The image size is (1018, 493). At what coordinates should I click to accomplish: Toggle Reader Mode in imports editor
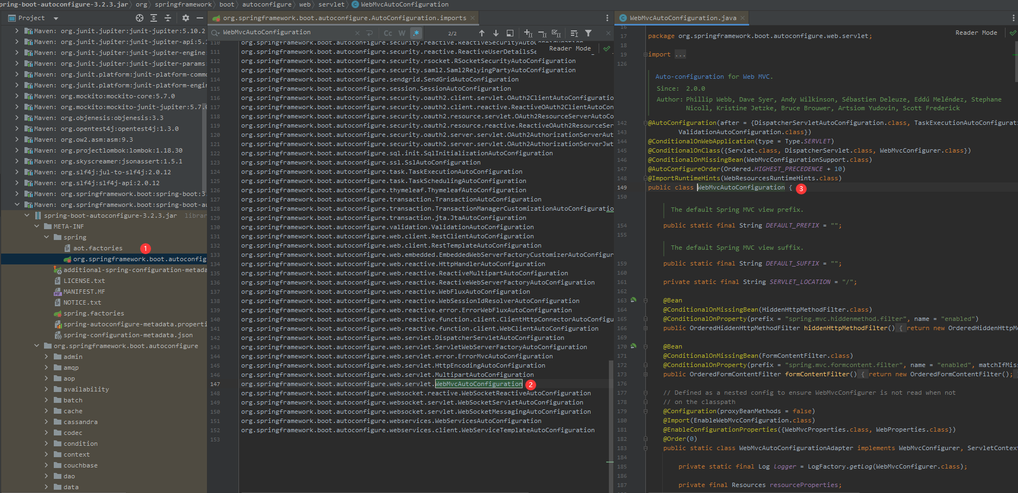tap(570, 48)
